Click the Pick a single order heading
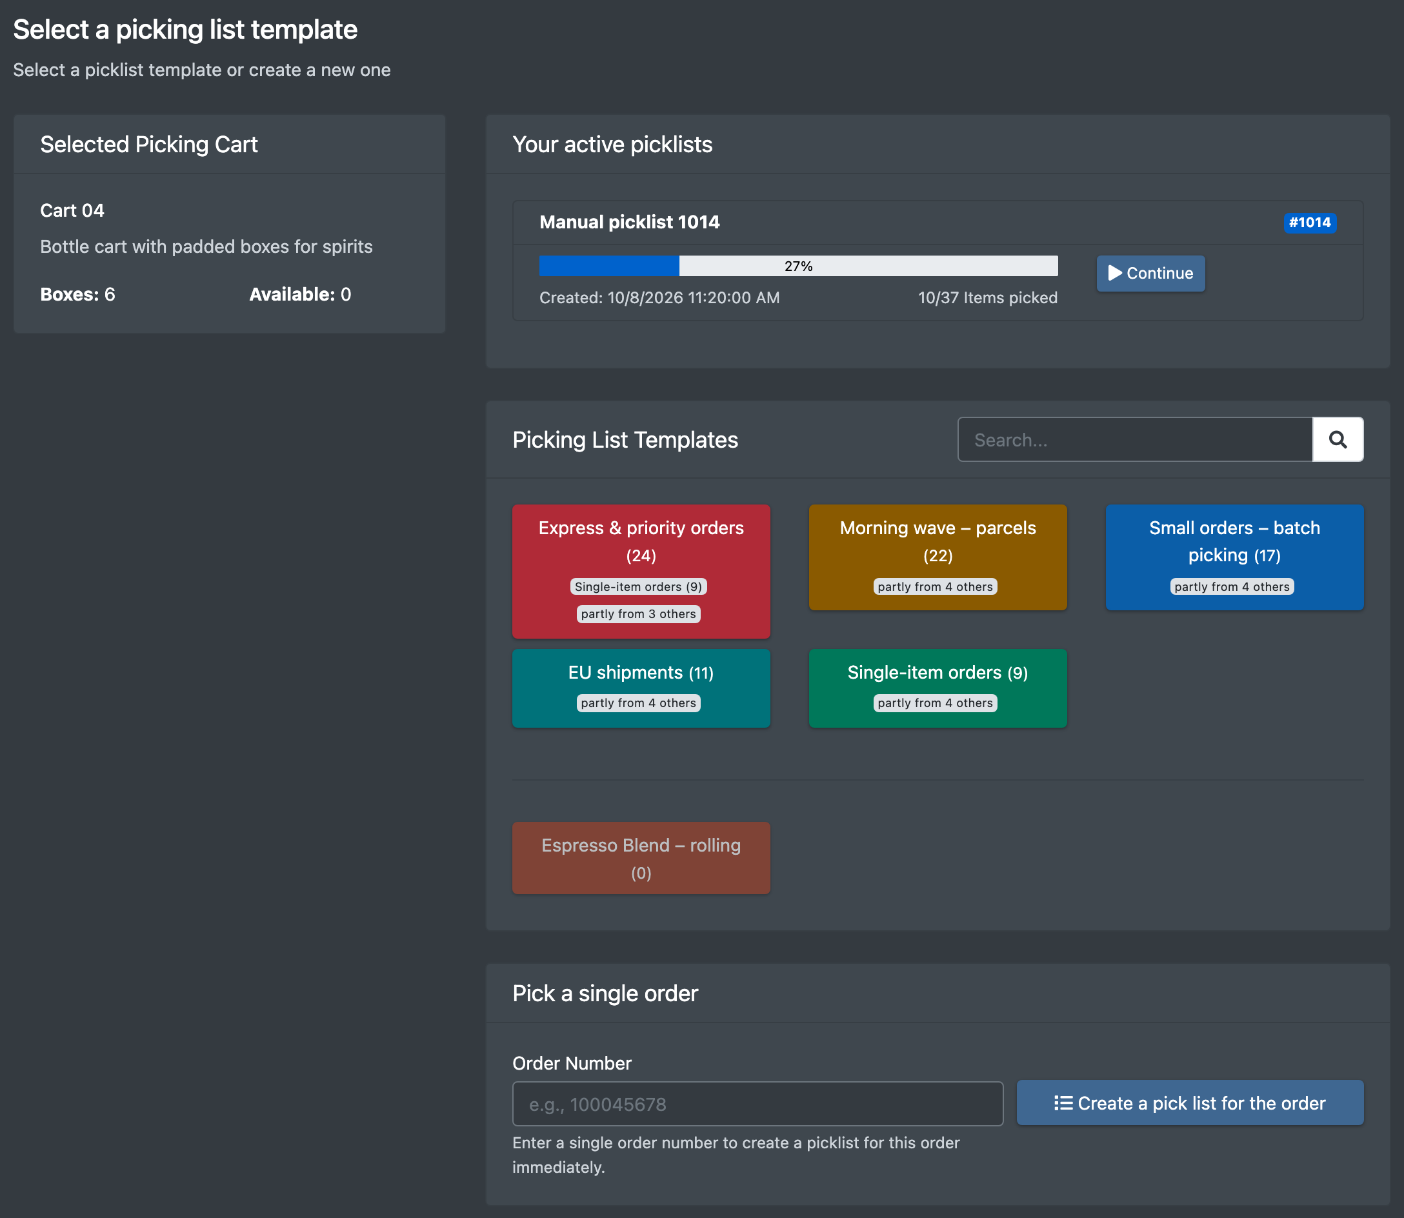 point(605,993)
